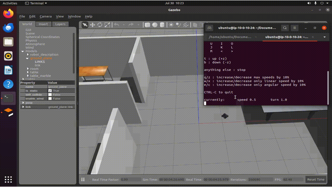Expand the pose property

click(x=23, y=103)
